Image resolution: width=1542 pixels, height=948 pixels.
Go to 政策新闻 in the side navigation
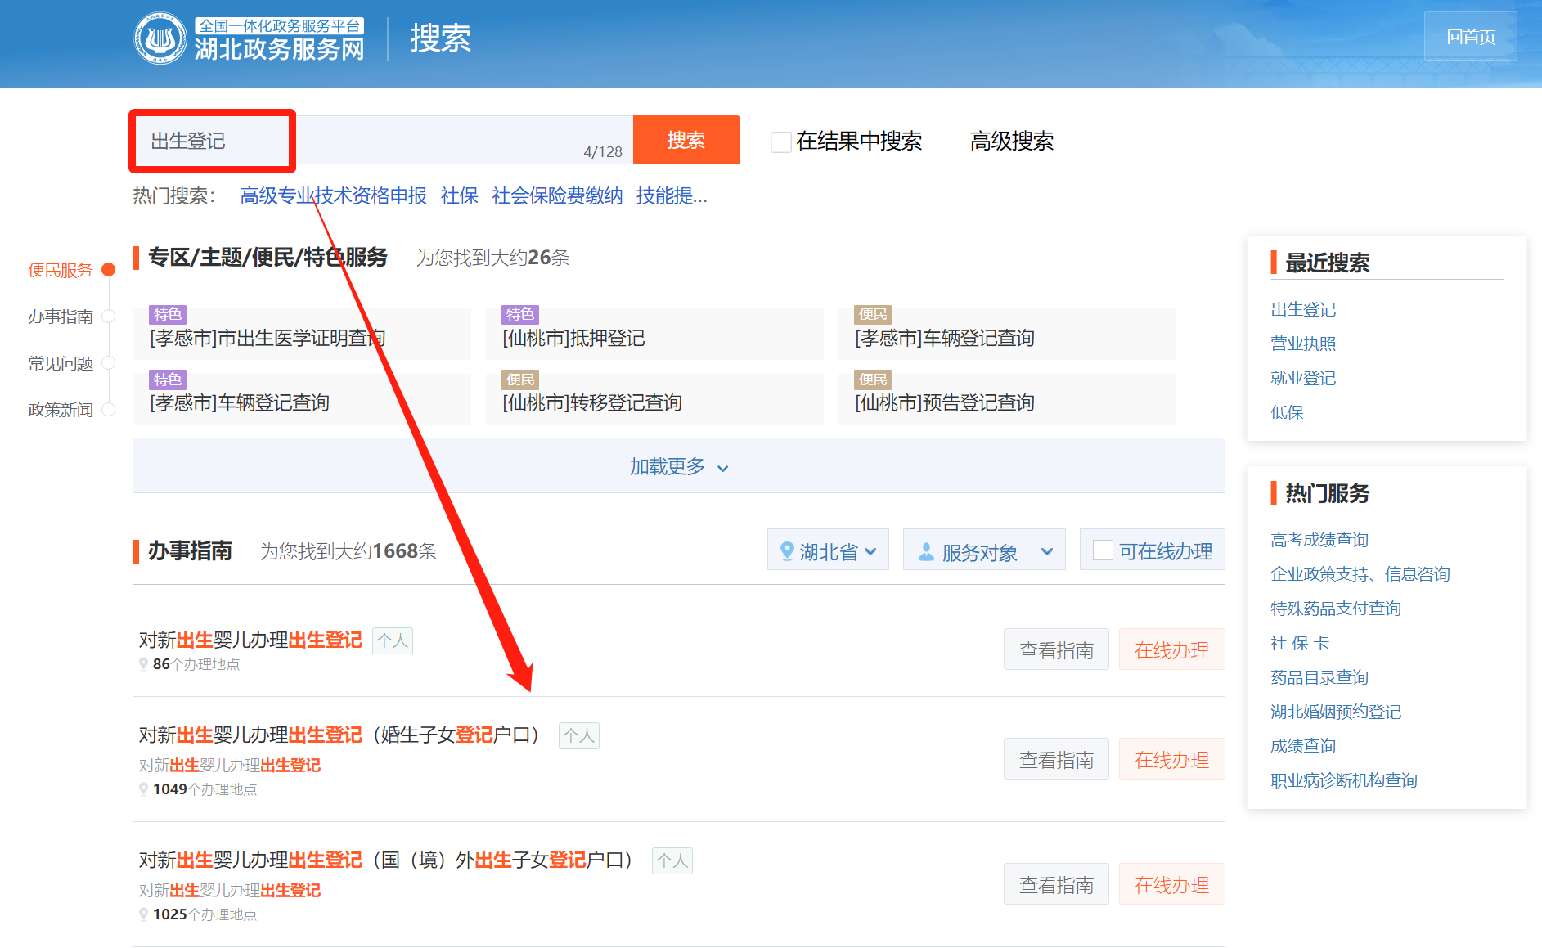(x=61, y=410)
